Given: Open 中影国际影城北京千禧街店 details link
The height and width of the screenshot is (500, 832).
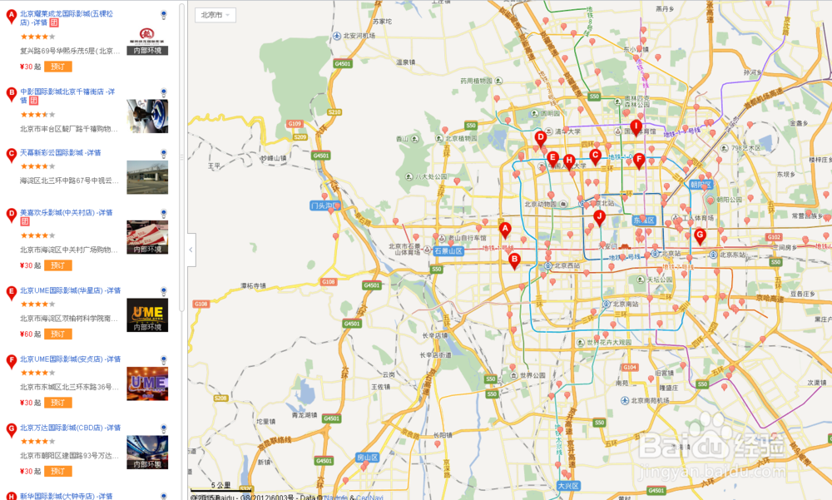Looking at the screenshot, I should (x=67, y=96).
